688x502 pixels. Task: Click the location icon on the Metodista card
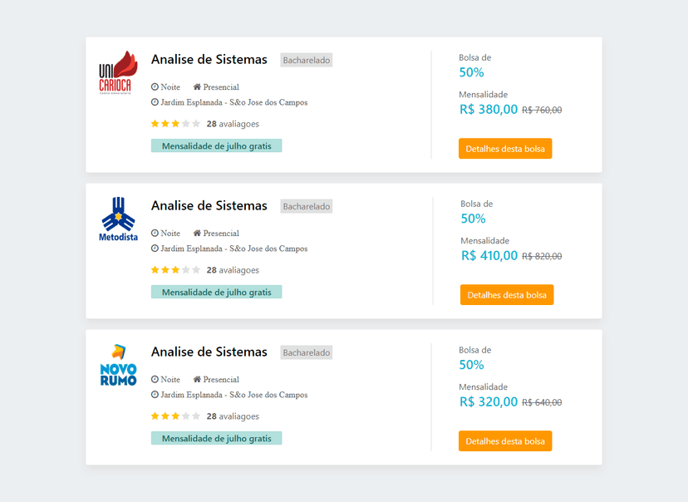click(x=154, y=249)
